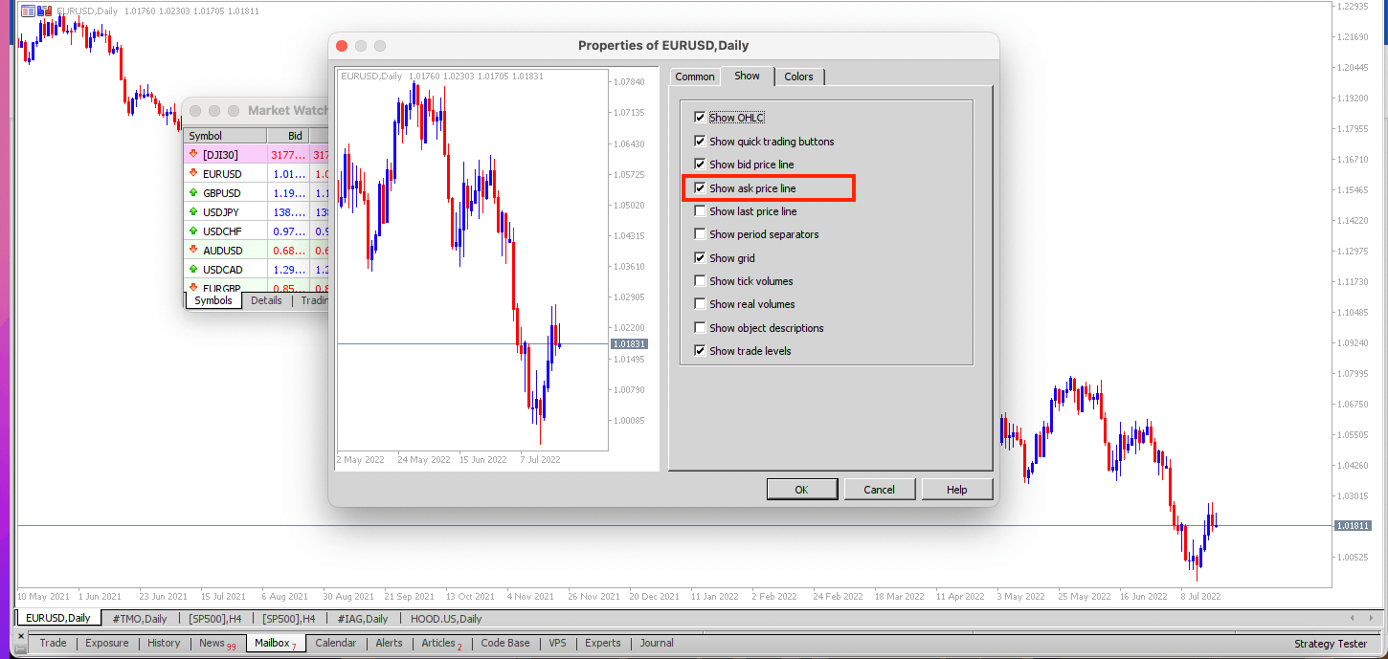Open the Trade tab in the Toolbox

(53, 643)
